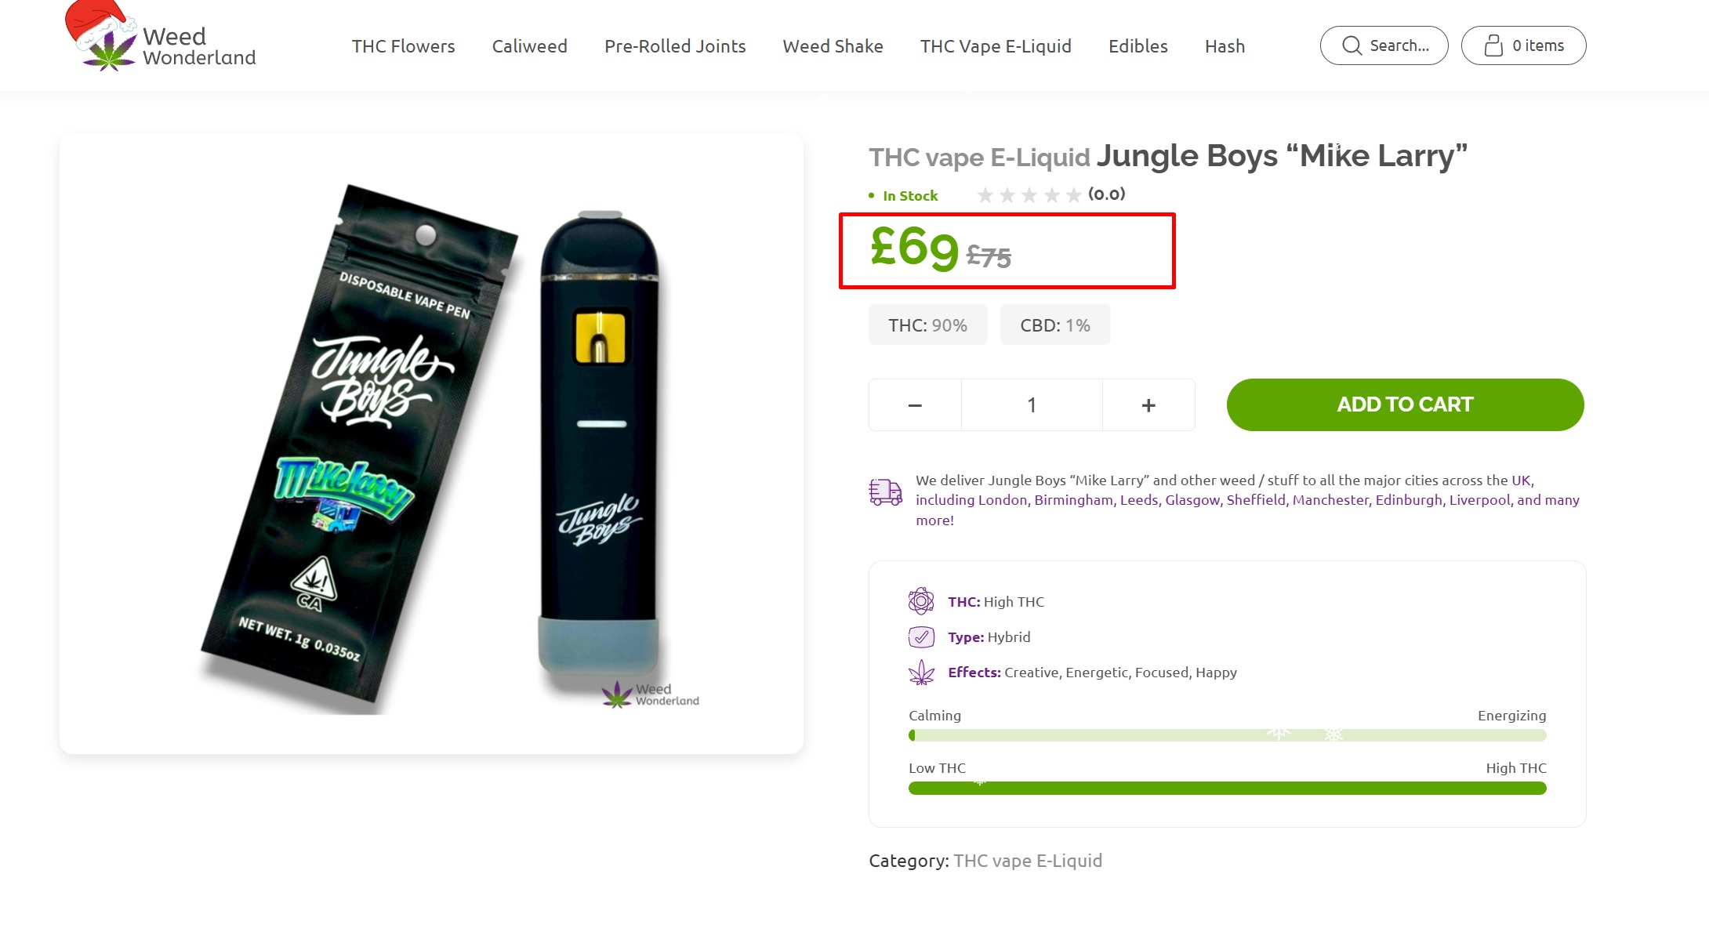The width and height of the screenshot is (1709, 932).
Task: Click the search magnifier icon
Action: pyautogui.click(x=1352, y=45)
